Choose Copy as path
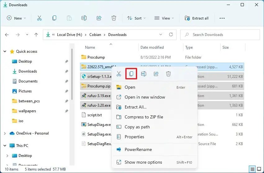Viewport: 264px width, 173px height. [x=154, y=127]
